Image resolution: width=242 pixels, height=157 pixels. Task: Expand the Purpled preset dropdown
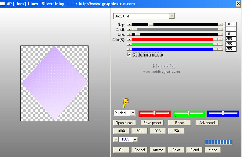click(x=133, y=113)
